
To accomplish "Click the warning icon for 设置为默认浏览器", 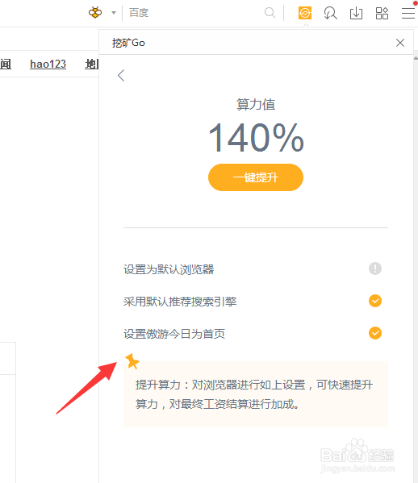I will (375, 269).
